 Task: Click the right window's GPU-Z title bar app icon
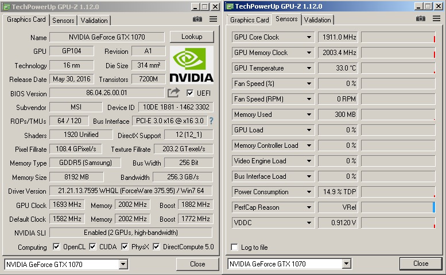click(x=230, y=6)
